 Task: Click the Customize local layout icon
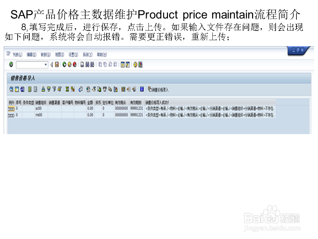point(140,65)
